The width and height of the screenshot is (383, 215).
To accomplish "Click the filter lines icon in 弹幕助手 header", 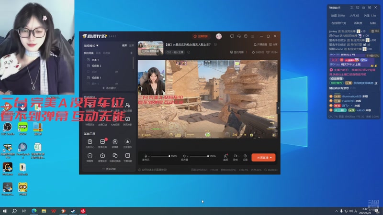I will pyautogui.click(x=352, y=8).
